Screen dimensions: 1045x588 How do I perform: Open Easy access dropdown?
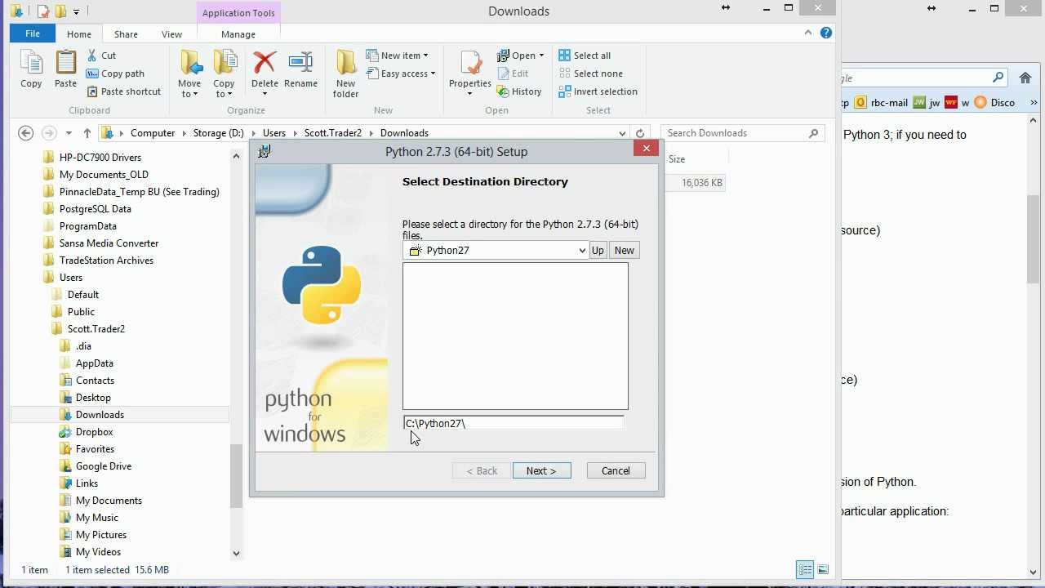(401, 73)
